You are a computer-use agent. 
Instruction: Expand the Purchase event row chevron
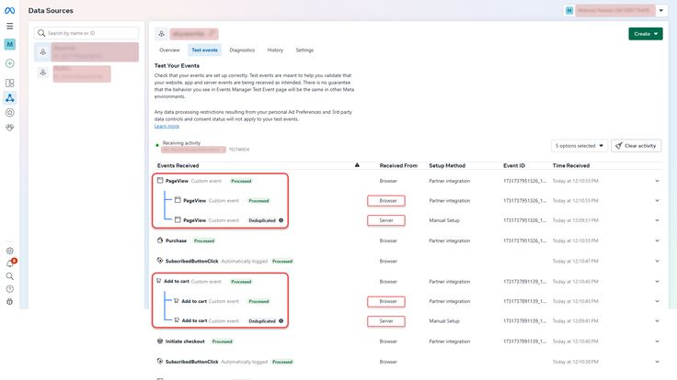point(657,240)
